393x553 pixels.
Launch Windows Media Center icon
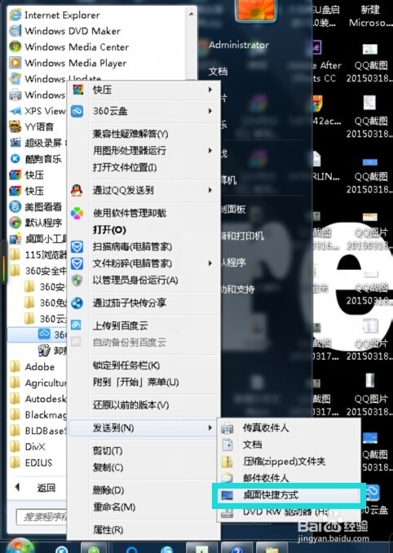click(15, 47)
